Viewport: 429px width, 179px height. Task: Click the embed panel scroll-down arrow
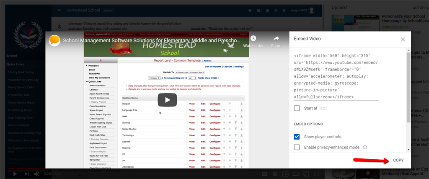(408, 149)
